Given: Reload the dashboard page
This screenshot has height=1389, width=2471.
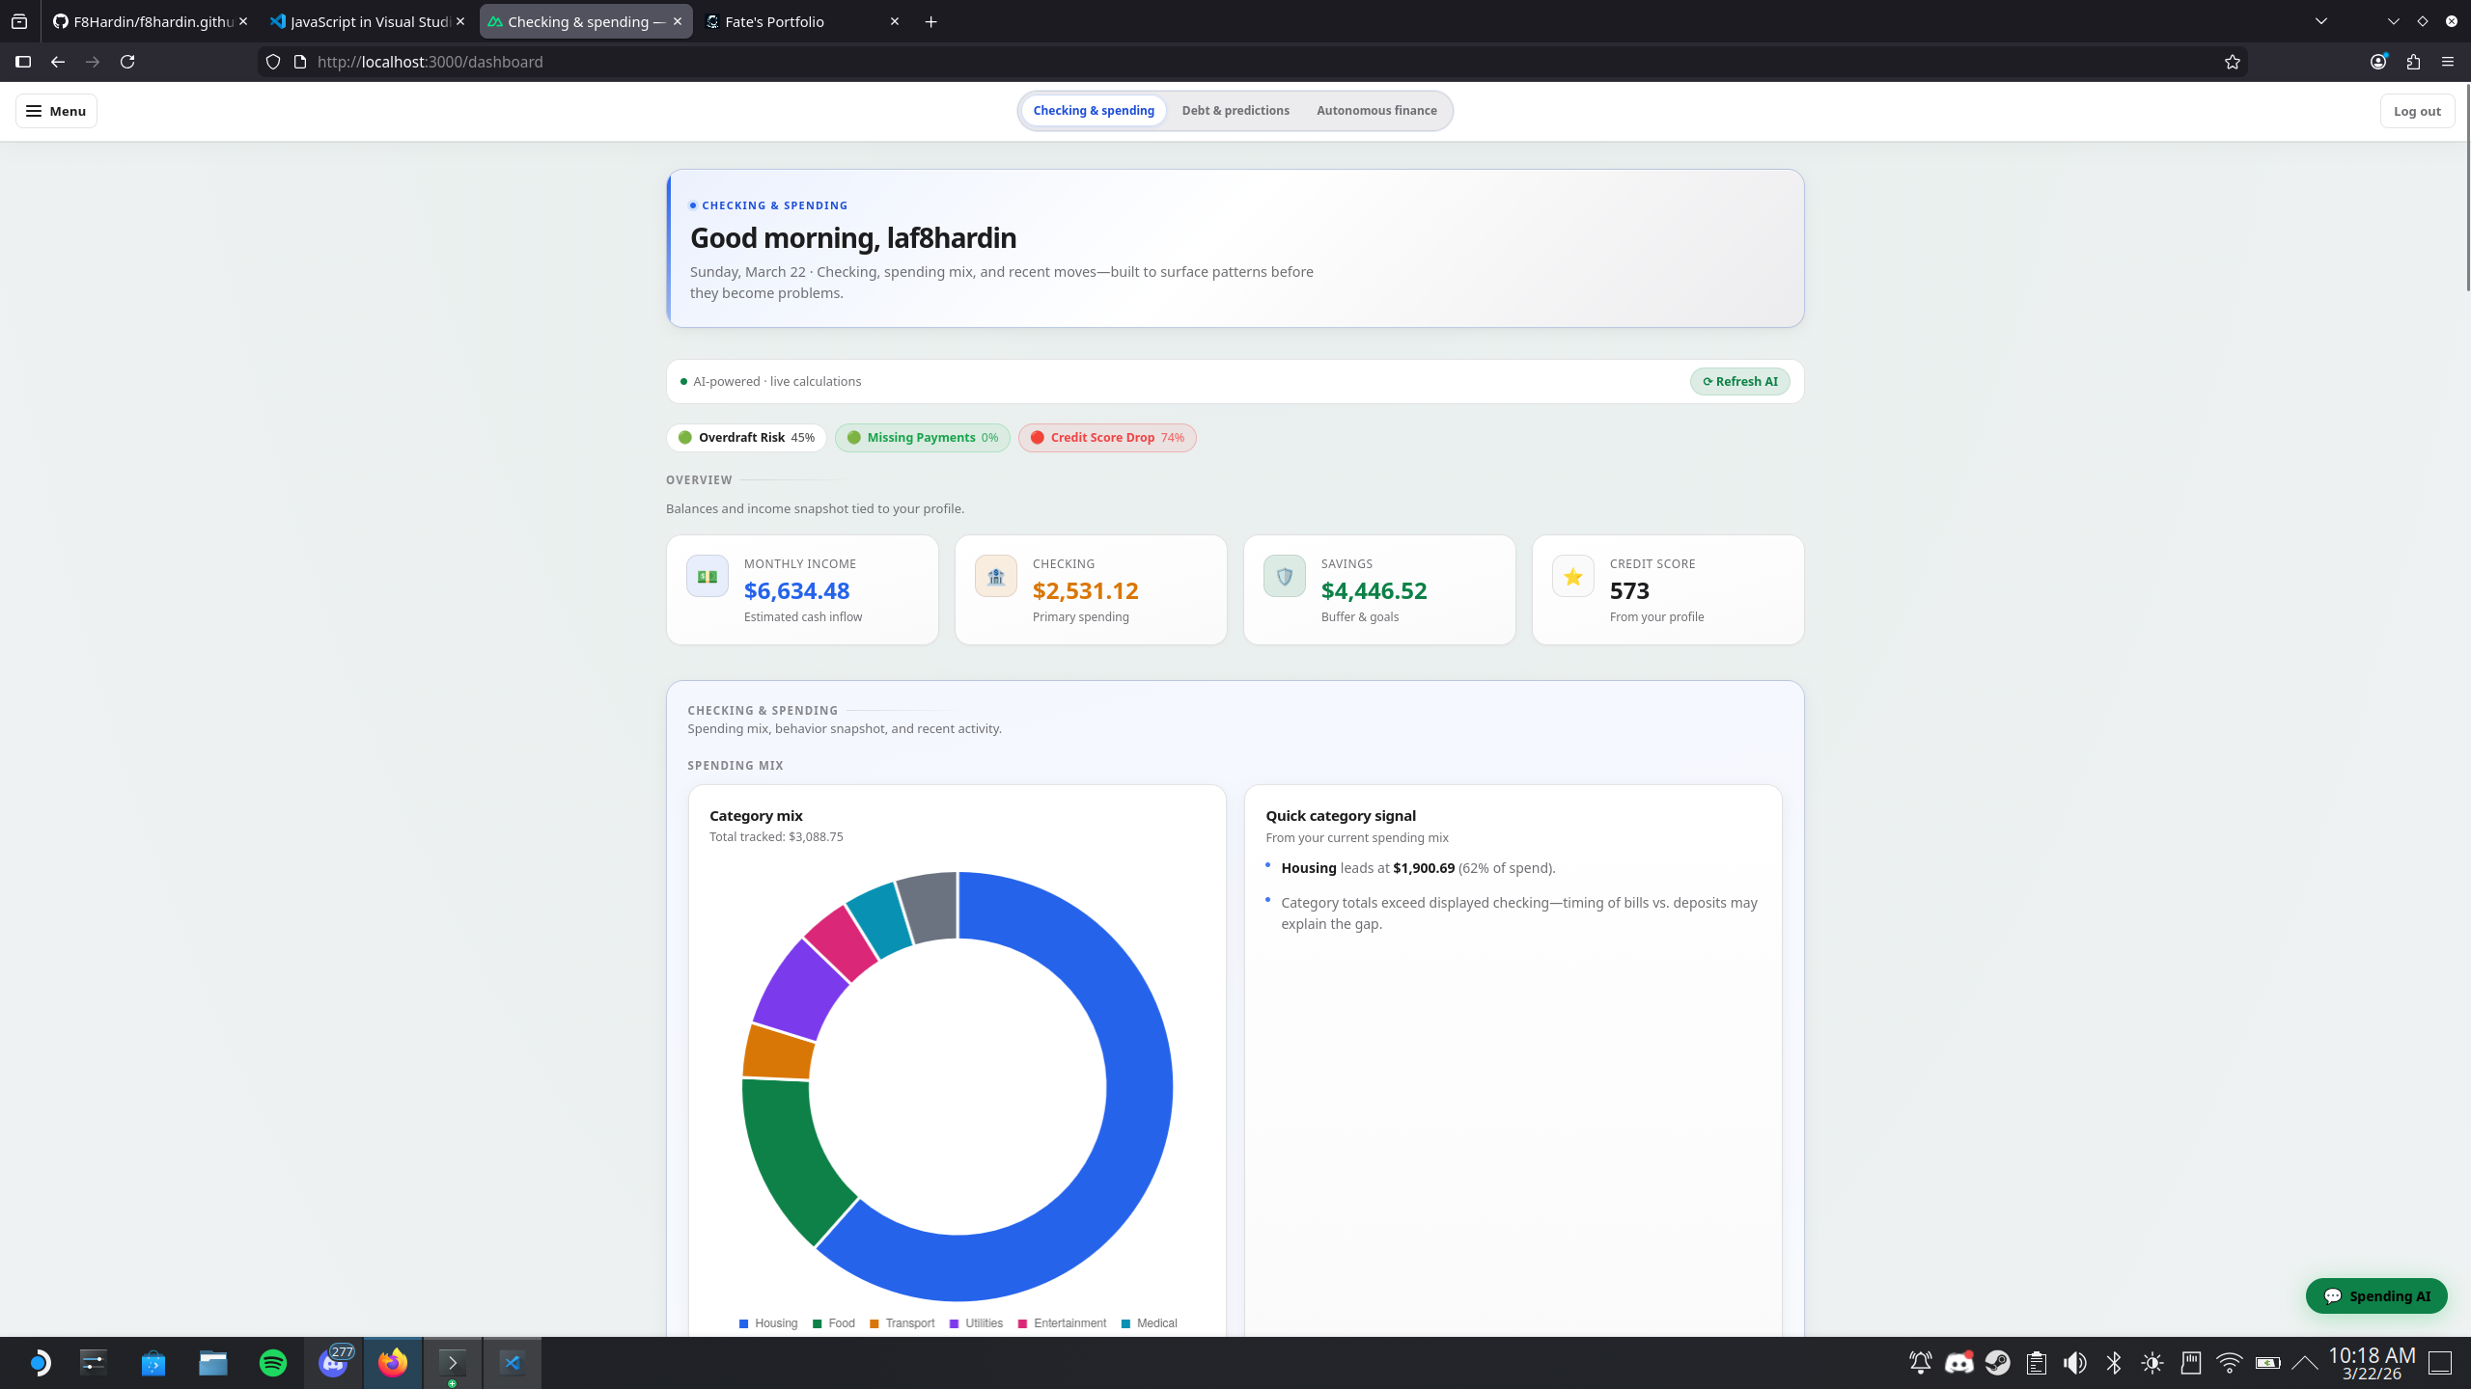Looking at the screenshot, I should click(x=127, y=62).
